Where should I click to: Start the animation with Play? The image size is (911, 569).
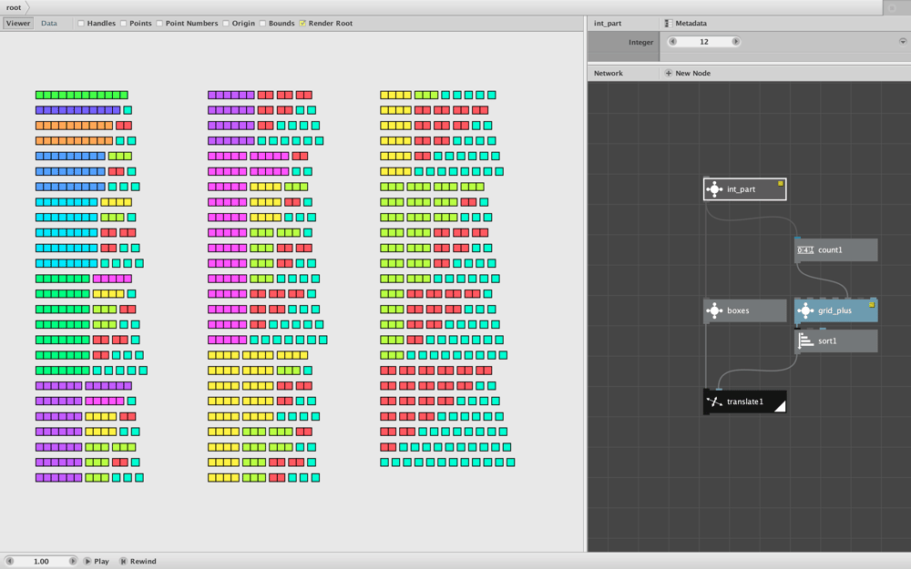(x=97, y=562)
